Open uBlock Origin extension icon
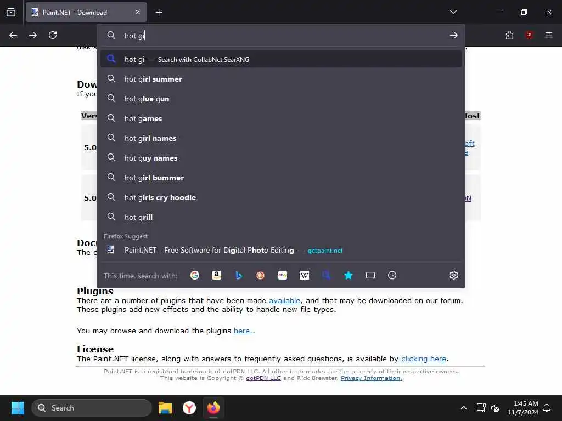 (529, 35)
